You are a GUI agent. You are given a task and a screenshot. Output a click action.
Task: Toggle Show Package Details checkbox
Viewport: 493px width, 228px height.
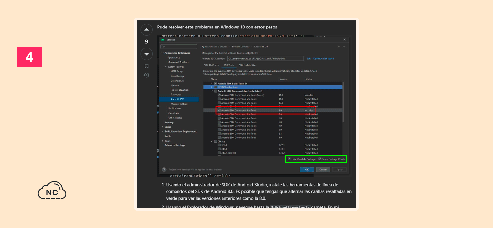[x=320, y=159]
